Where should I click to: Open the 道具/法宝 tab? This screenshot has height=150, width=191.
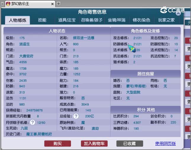pyautogui.click(x=67, y=20)
